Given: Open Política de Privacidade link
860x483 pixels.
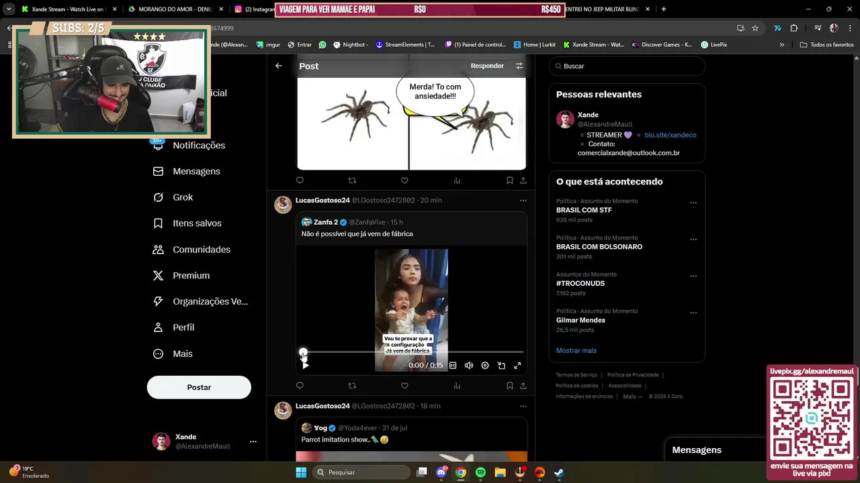Looking at the screenshot, I should pyautogui.click(x=633, y=375).
